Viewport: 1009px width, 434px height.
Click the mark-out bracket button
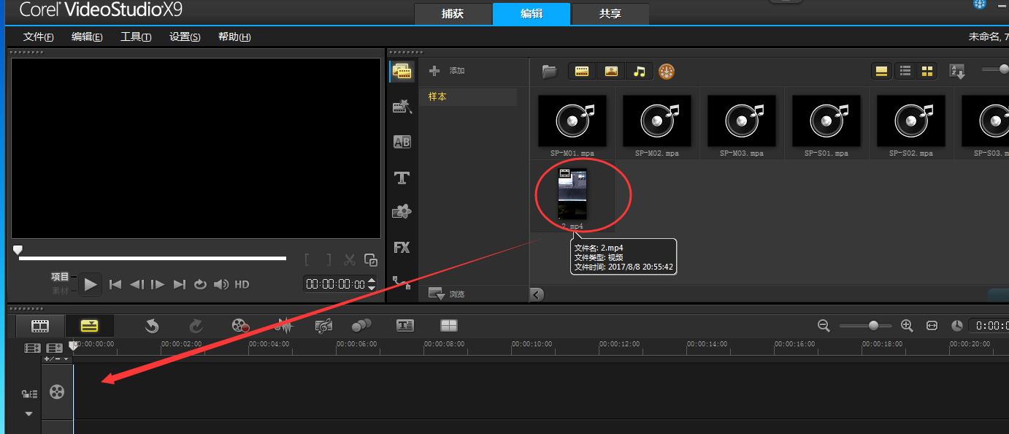point(329,259)
